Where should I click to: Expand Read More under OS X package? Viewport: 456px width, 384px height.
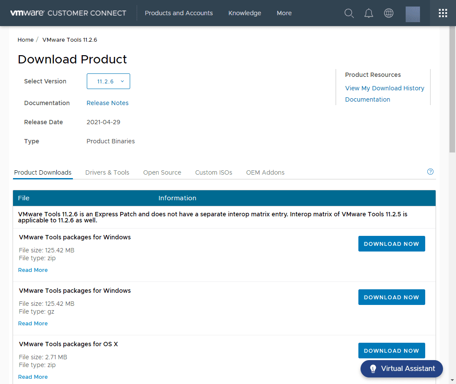[x=33, y=377]
